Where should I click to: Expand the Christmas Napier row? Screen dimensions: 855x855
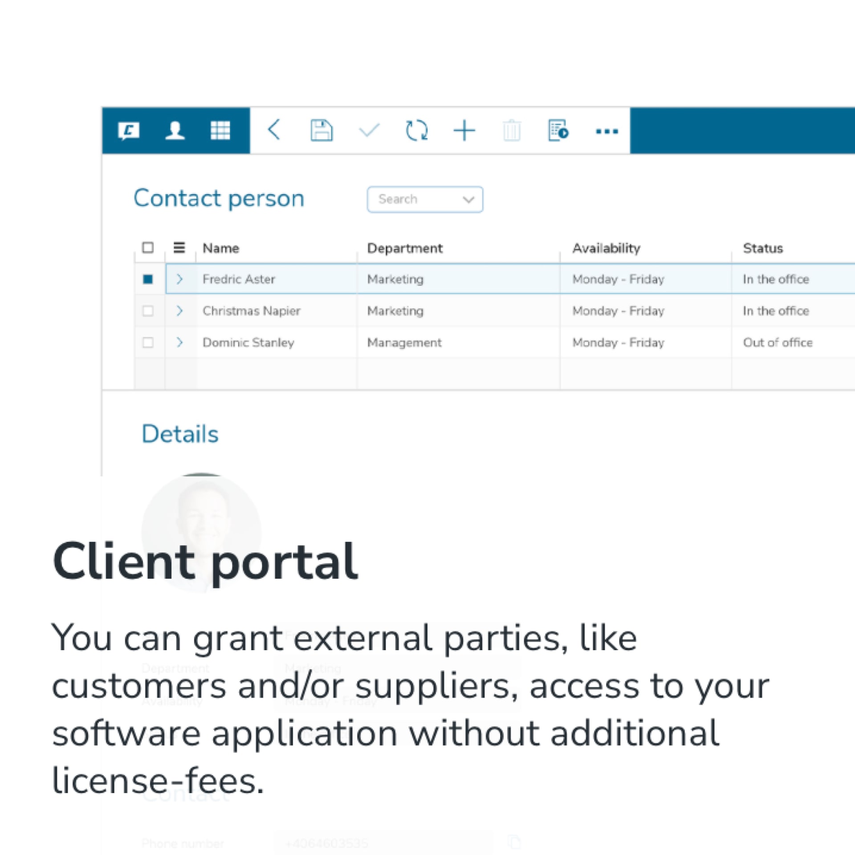(179, 311)
